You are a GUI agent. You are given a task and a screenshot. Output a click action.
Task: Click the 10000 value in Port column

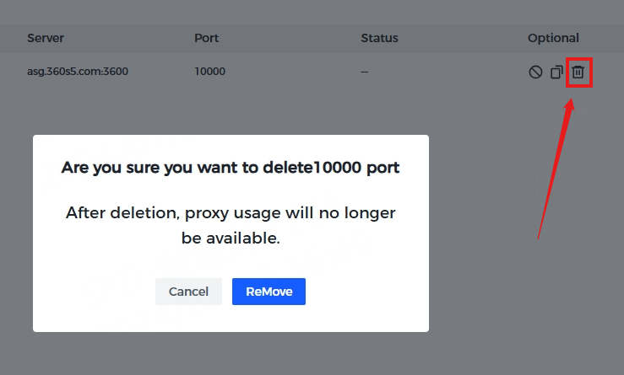209,72
